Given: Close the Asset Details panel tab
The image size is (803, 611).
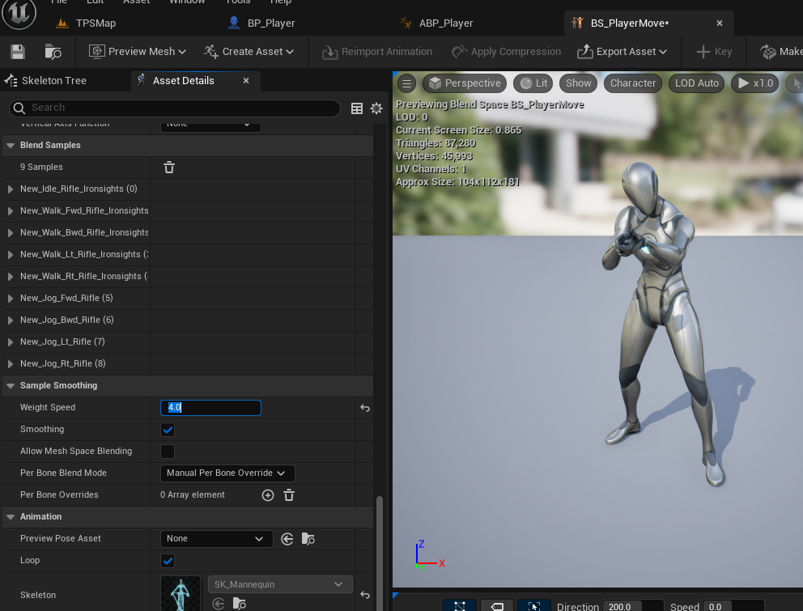Looking at the screenshot, I should pos(246,80).
